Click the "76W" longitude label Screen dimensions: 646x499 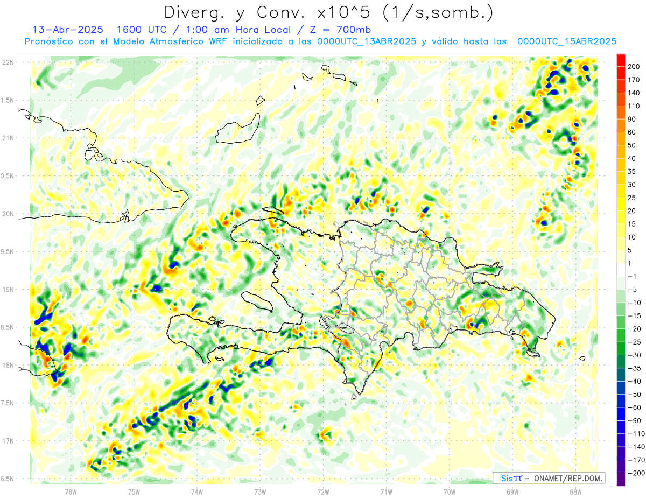pyautogui.click(x=71, y=491)
